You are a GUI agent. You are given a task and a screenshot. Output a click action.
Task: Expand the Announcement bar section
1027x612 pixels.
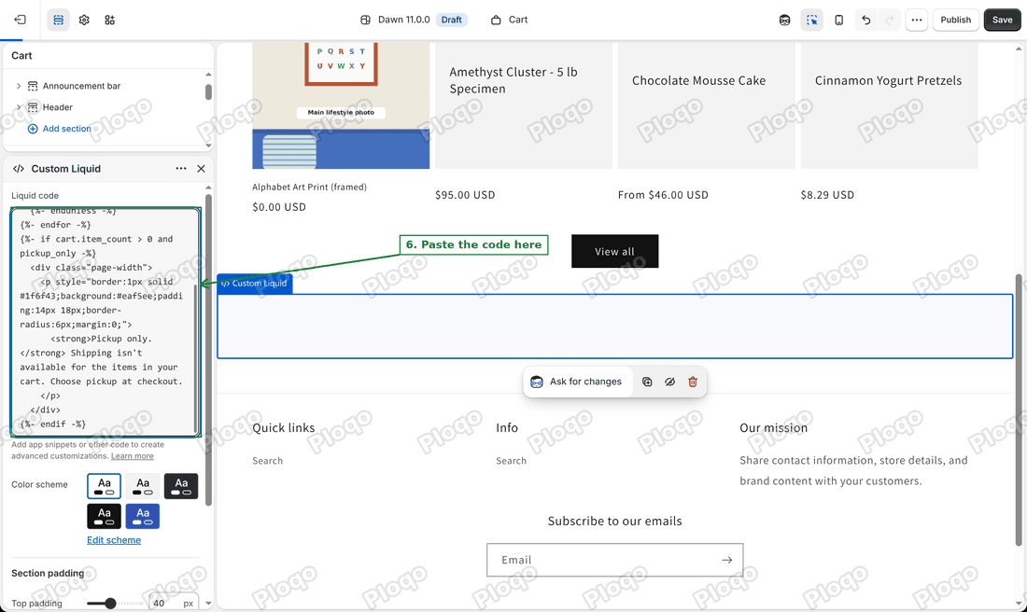pos(19,86)
